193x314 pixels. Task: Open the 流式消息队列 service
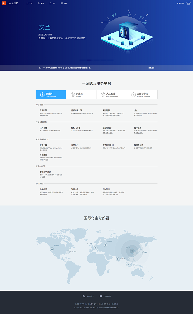(108, 145)
